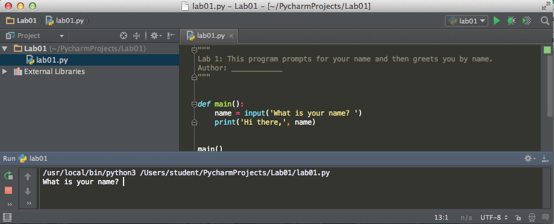554x224 pixels.
Task: Run lab01 with coverage icon
Action: coord(527,21)
